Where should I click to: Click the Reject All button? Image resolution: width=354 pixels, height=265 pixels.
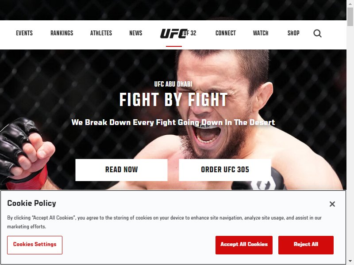306,245
